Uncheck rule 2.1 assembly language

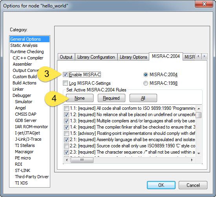(66, 140)
